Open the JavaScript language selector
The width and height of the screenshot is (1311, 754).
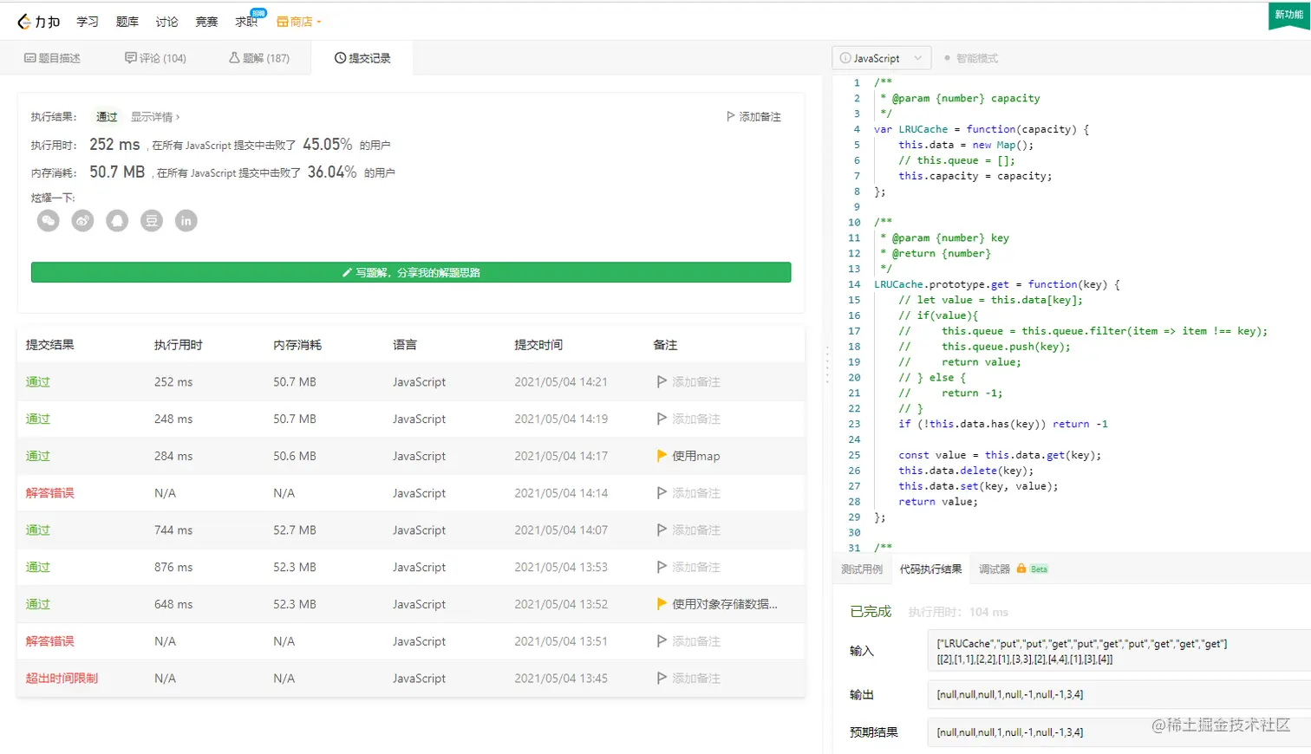(x=881, y=58)
